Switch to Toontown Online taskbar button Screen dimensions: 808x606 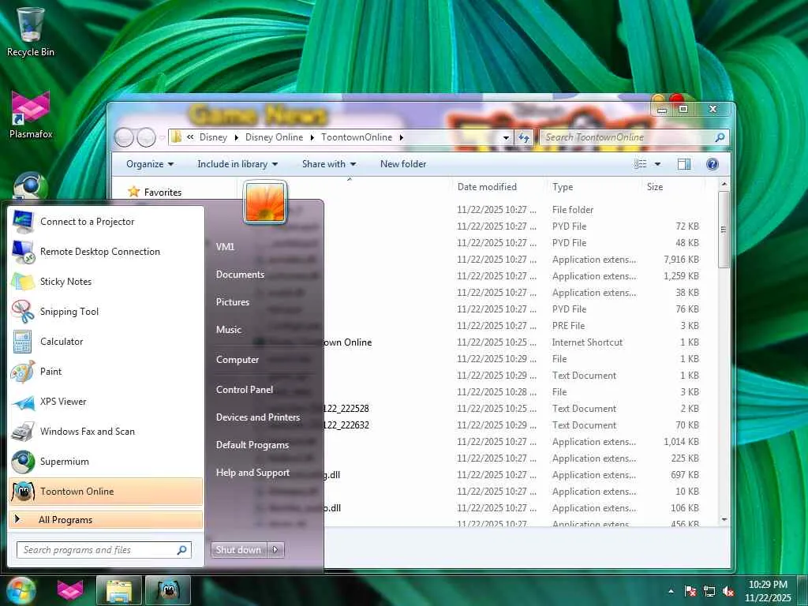pyautogui.click(x=168, y=590)
